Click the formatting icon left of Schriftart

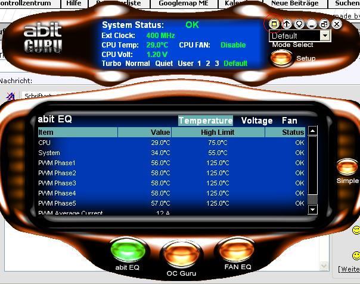tap(11, 96)
